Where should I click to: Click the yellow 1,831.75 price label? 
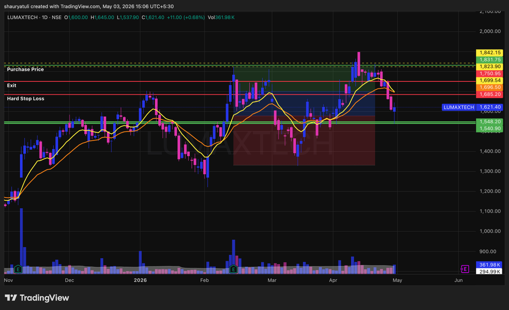tap(490, 59)
